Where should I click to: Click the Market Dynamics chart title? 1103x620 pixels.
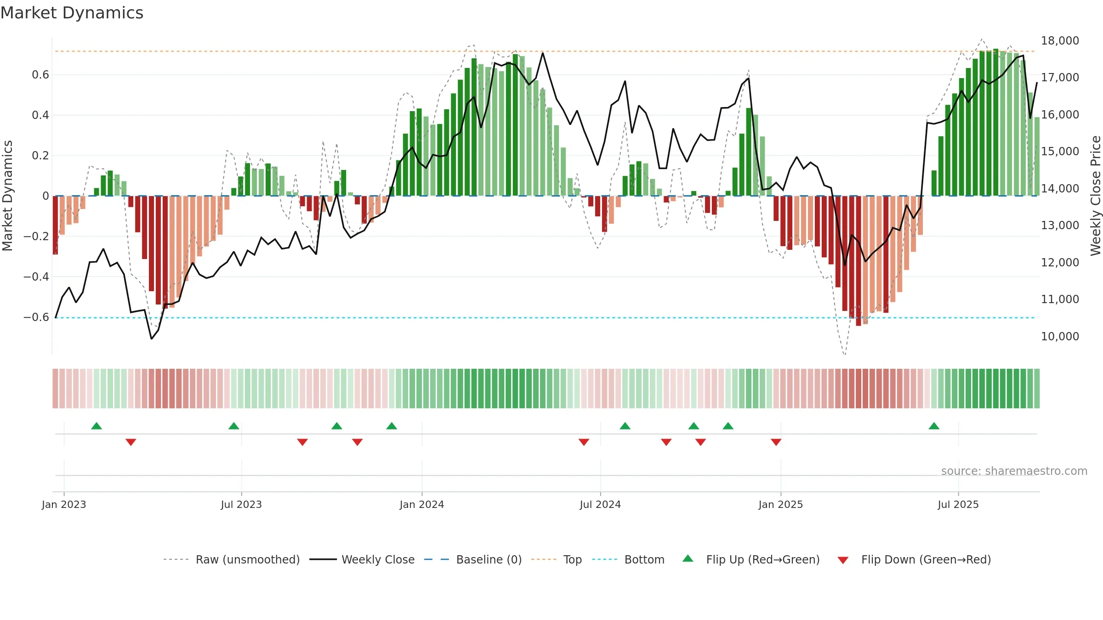pos(72,13)
